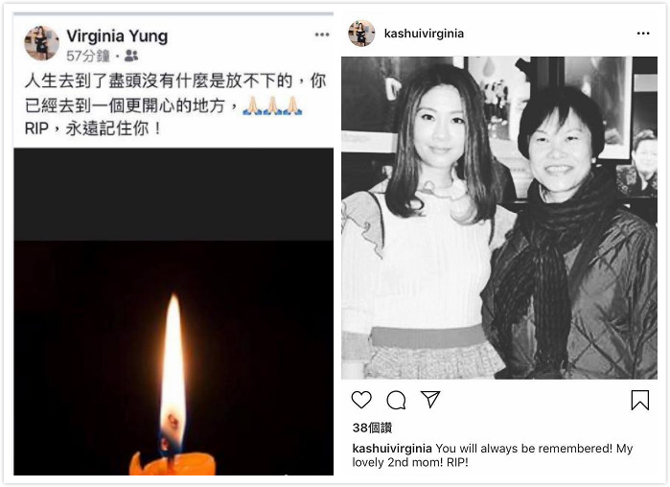Open the black-and-white photo of two women
670x487 pixels.
499,218
